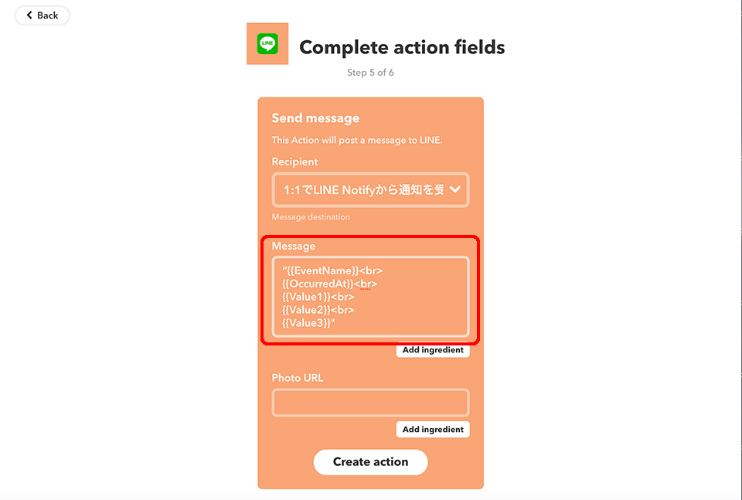This screenshot has width=742, height=500.
Task: Click the "Step 5 of 6" indicator
Action: (x=370, y=73)
